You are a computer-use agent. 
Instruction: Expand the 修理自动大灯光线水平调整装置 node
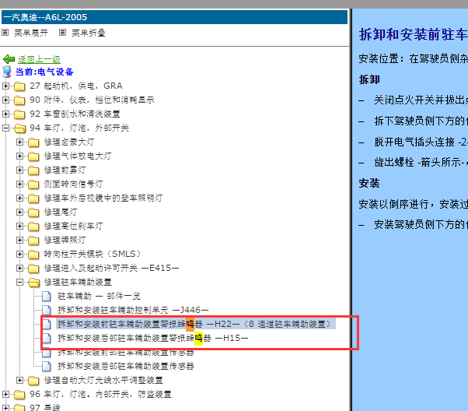click(x=19, y=381)
